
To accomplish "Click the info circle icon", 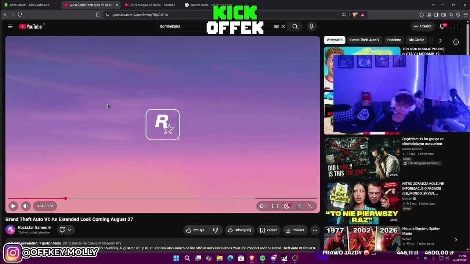I will pyautogui.click(x=456, y=42).
